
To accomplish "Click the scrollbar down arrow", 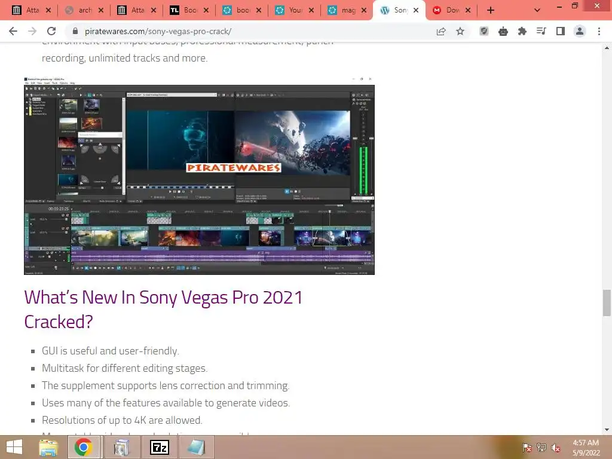I will coord(607,430).
